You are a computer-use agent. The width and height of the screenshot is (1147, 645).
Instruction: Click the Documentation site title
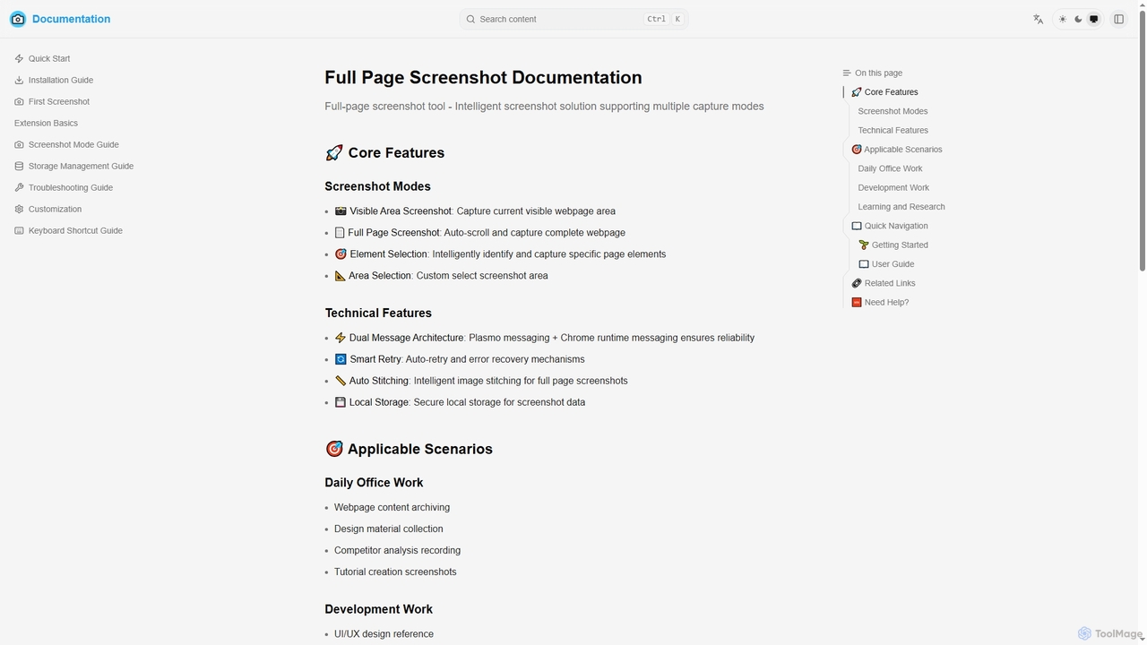pyautogui.click(x=71, y=19)
